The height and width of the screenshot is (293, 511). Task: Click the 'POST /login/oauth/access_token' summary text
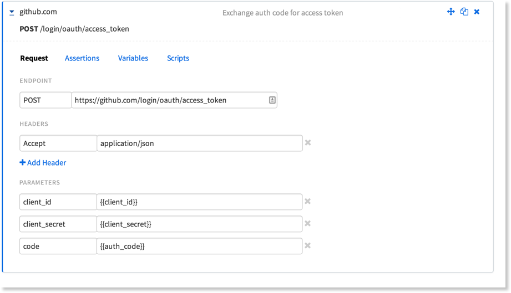pos(74,29)
